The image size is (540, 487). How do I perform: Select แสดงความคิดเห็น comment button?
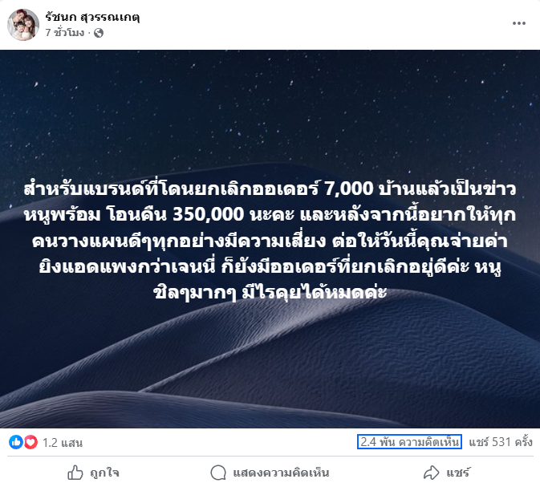click(x=270, y=473)
